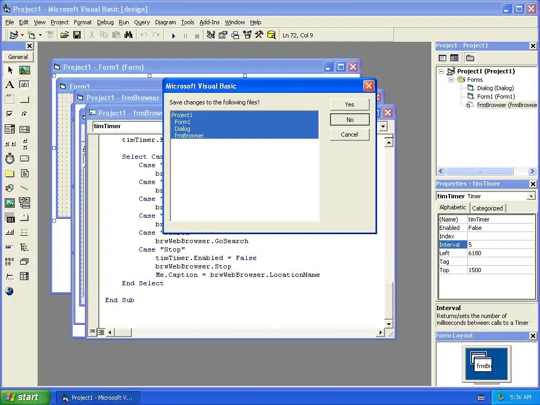
Task: Open the Add Project dropdown arrow
Action: click(22, 35)
